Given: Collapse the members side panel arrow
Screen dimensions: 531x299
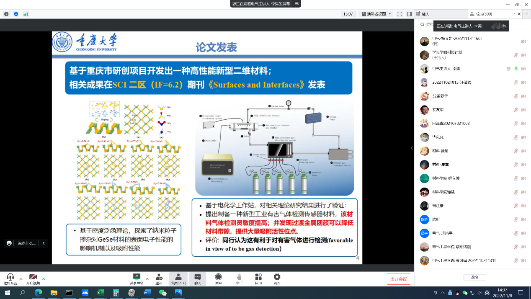Looking at the screenshot, I should pyautogui.click(x=412, y=148).
